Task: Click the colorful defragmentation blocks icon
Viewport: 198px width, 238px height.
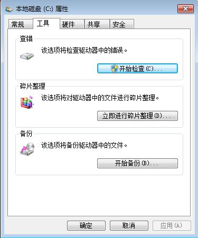Action: tap(27, 102)
